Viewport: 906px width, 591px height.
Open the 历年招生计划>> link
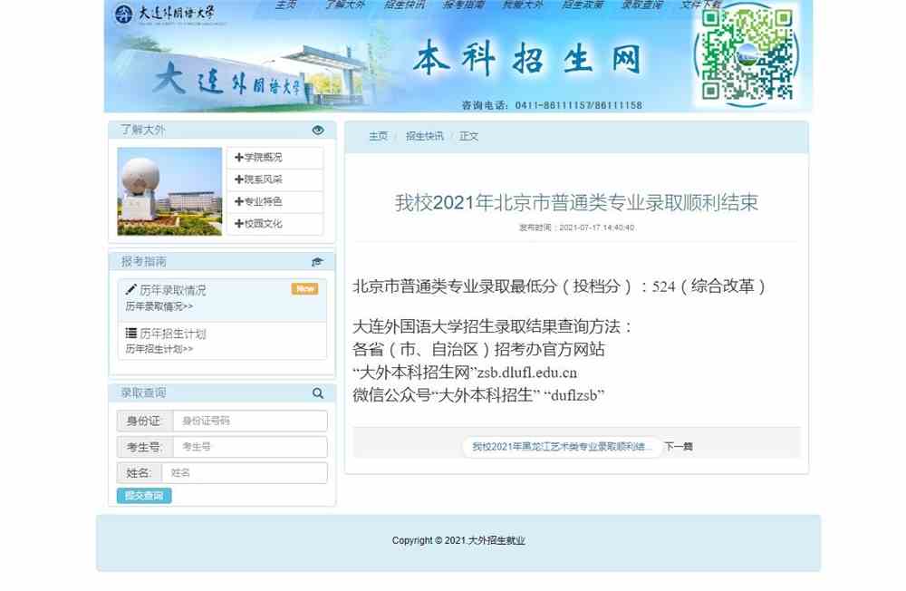159,349
